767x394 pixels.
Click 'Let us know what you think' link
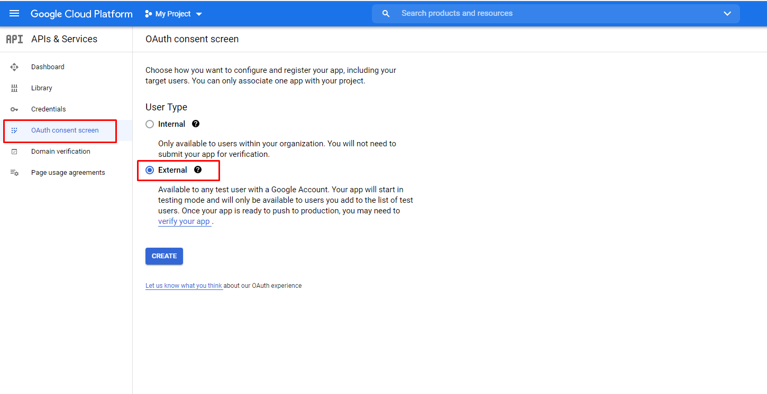(x=184, y=286)
